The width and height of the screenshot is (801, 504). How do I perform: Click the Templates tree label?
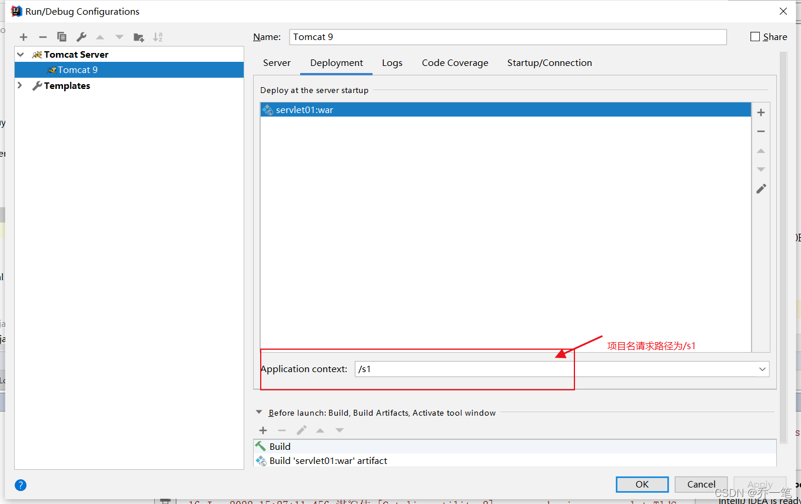click(67, 85)
